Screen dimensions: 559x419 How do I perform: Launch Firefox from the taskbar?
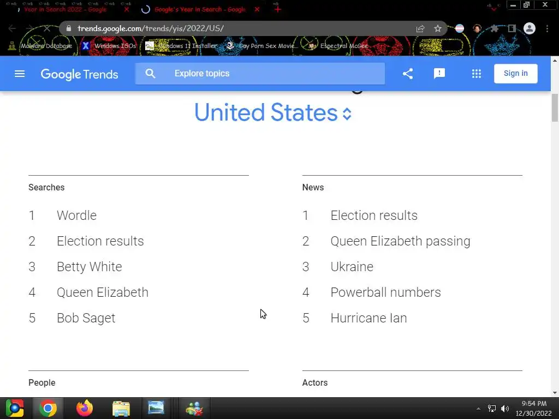coord(85,408)
